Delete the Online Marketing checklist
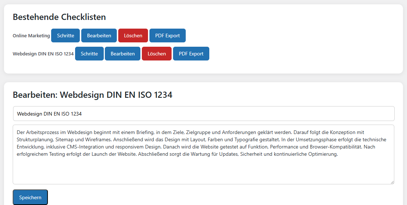407x205 pixels. pyautogui.click(x=133, y=35)
